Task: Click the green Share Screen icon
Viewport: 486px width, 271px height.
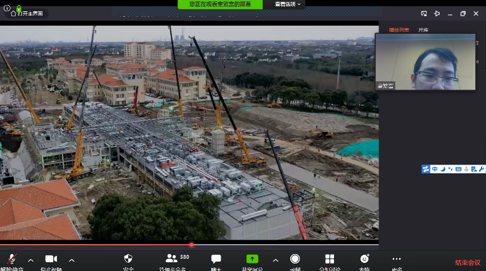Action: (252, 258)
